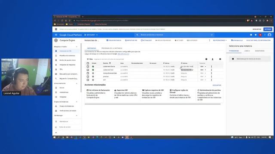Open the project selector dropdown
The width and height of the screenshot is (275, 154).
91,35
